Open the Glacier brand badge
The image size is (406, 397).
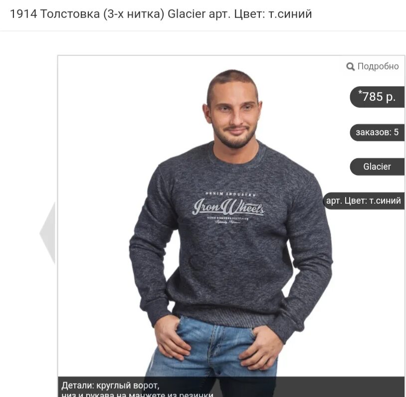tap(377, 166)
